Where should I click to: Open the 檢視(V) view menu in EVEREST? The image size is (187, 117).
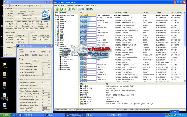tap(63, 6)
